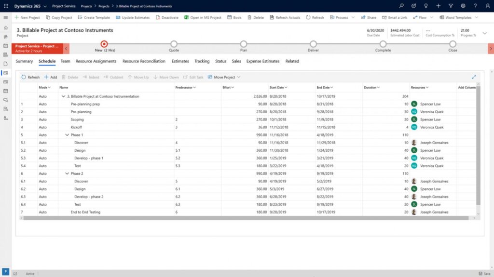Image resolution: width=494 pixels, height=277 pixels.
Task: Switch to the Estimates tab
Action: point(180,61)
